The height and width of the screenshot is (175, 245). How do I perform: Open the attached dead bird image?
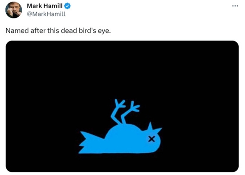(x=122, y=106)
